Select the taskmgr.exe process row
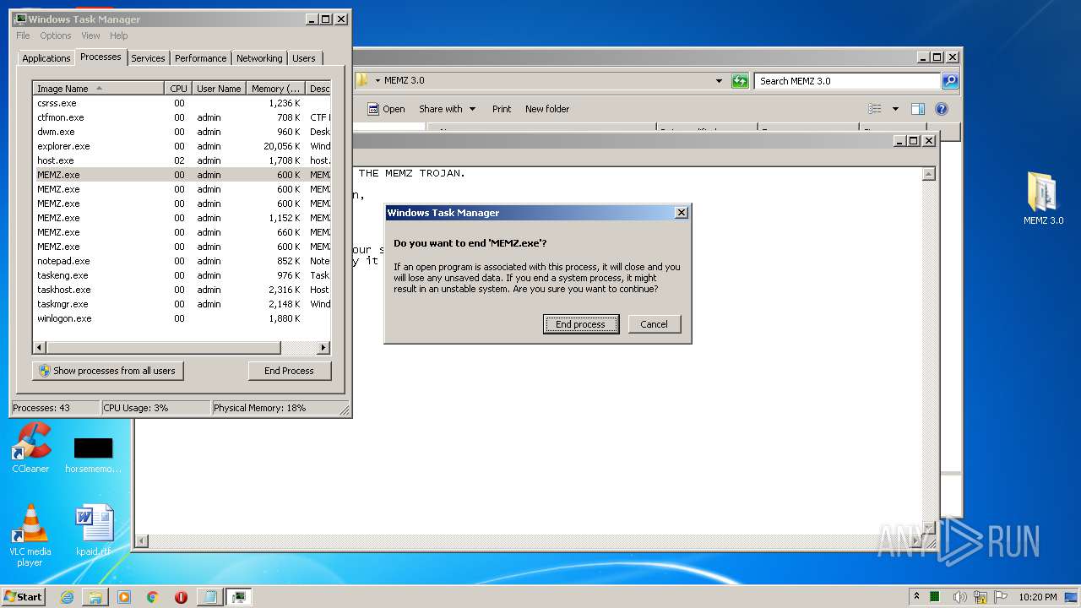Screen dimensions: 1081x608 pos(182,304)
